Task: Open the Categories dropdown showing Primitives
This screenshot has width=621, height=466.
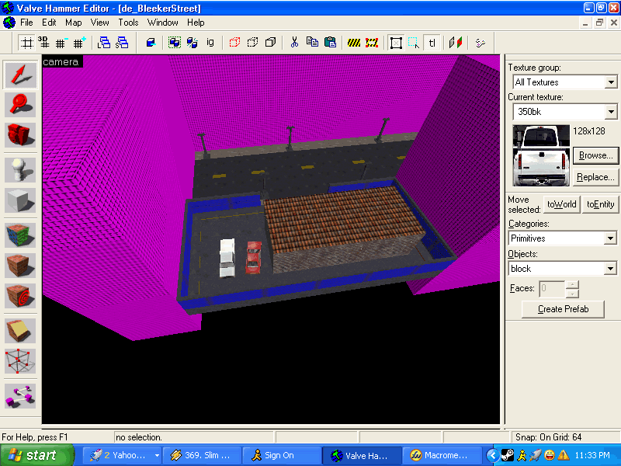Action: 611,238
